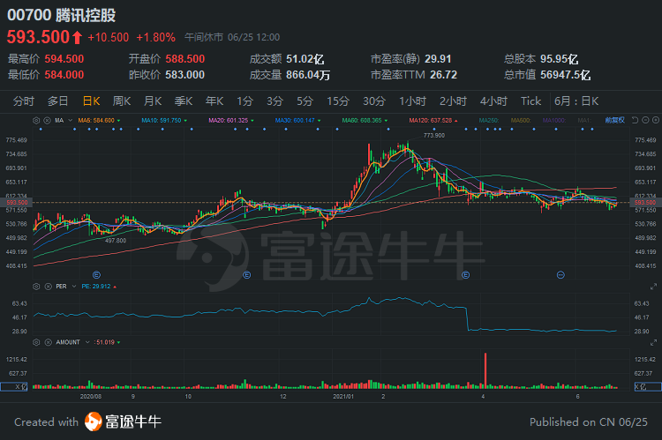The image size is (662, 440).
Task: Open the 6月:日K range selector
Action: [576, 101]
